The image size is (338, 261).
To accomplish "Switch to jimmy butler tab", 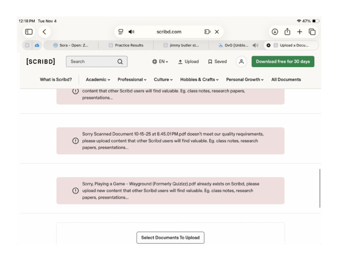I will [181, 45].
